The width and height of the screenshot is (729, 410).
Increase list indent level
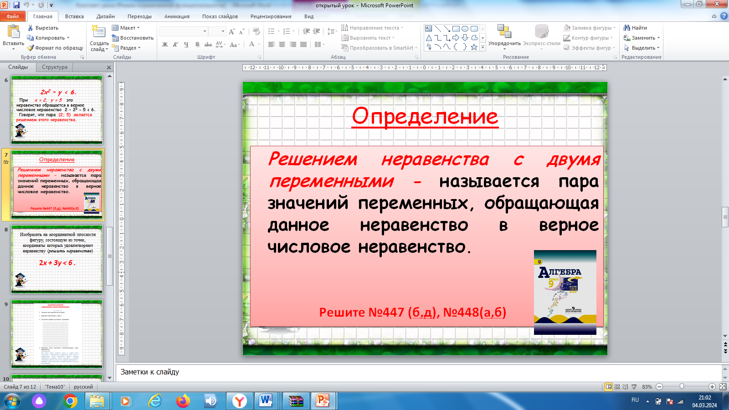[317, 31]
